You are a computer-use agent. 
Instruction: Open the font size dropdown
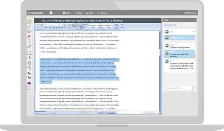coord(61,25)
